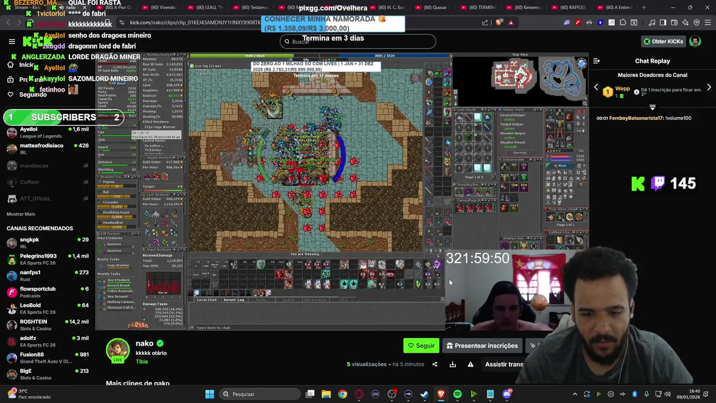Show next top donor with right chevron
Screen dimensions: 716x403
pyautogui.click(x=709, y=87)
